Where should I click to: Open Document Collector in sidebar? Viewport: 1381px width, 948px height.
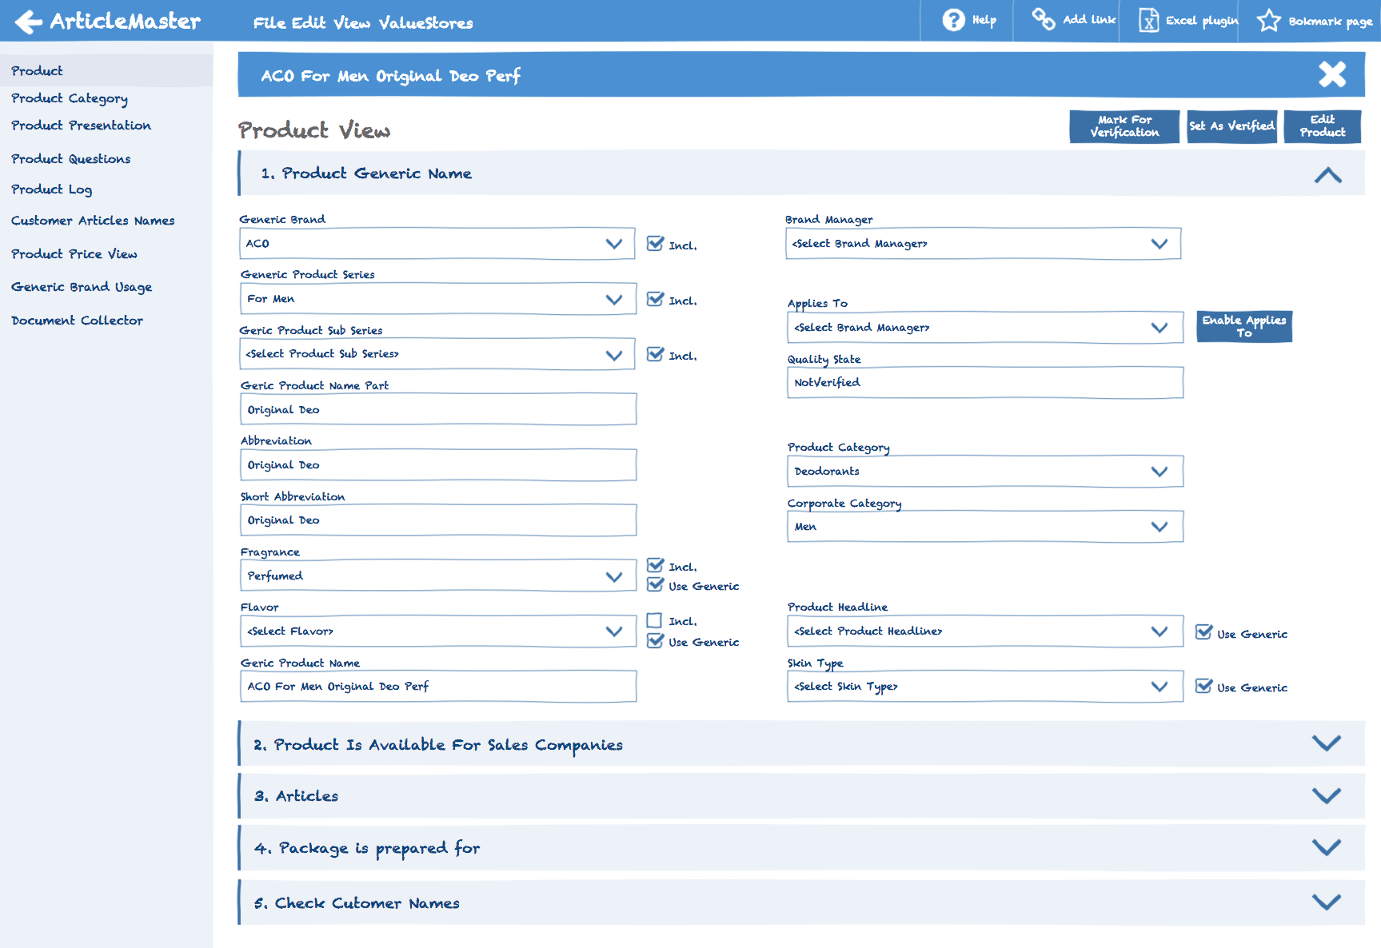point(77,321)
